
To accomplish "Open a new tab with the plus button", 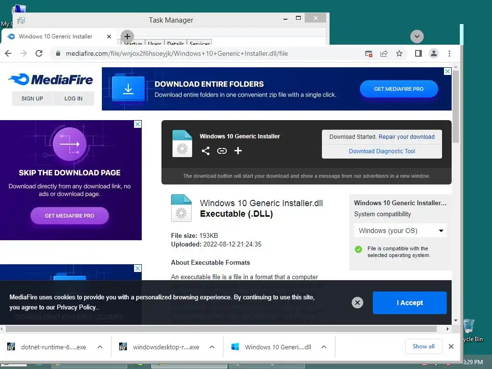I will [x=127, y=37].
